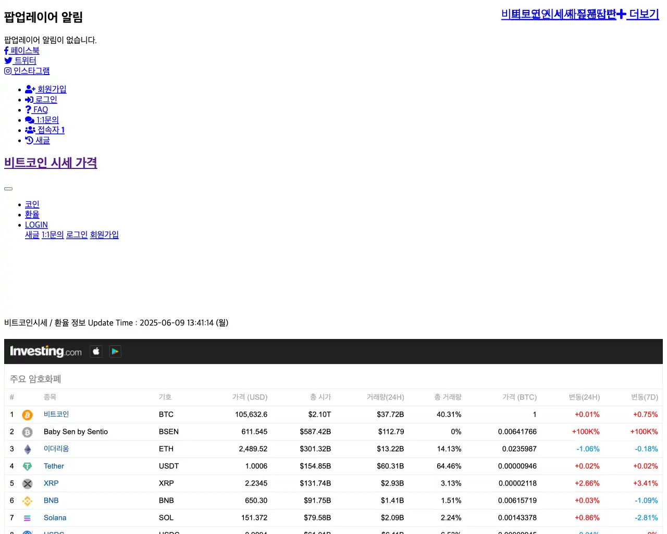Click 회원가입 in the LOGIN submenu
Viewport: 667px width, 534px height.
[x=104, y=235]
